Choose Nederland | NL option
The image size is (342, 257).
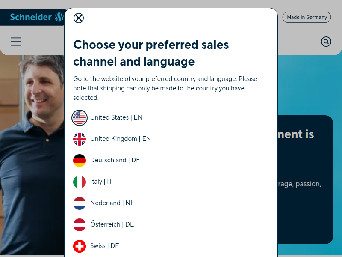[112, 203]
